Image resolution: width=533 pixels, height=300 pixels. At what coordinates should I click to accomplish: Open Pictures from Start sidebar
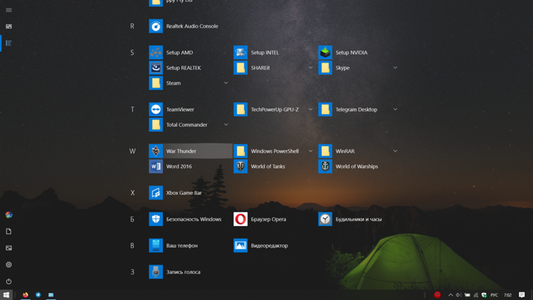click(x=9, y=248)
